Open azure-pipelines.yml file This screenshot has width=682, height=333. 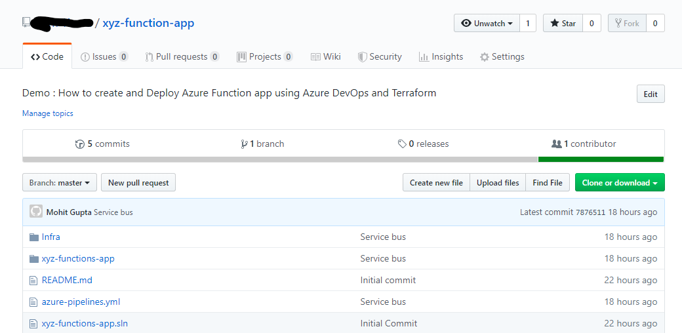pos(81,302)
